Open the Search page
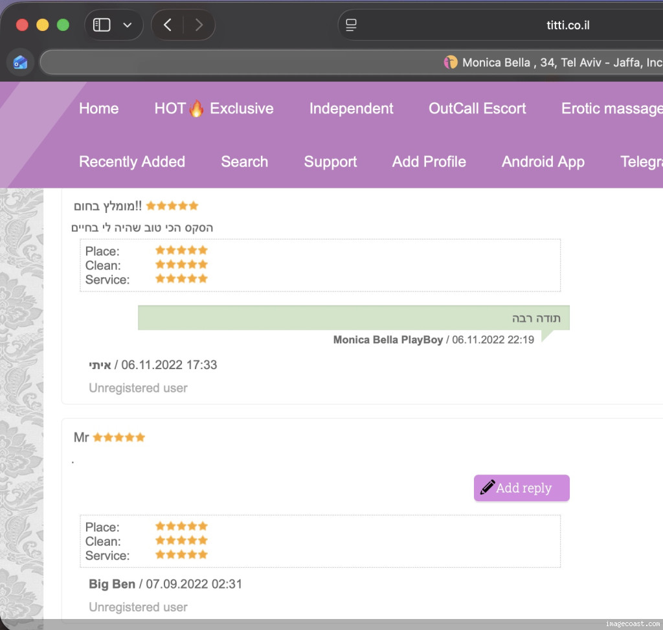This screenshot has width=663, height=630. 244,162
